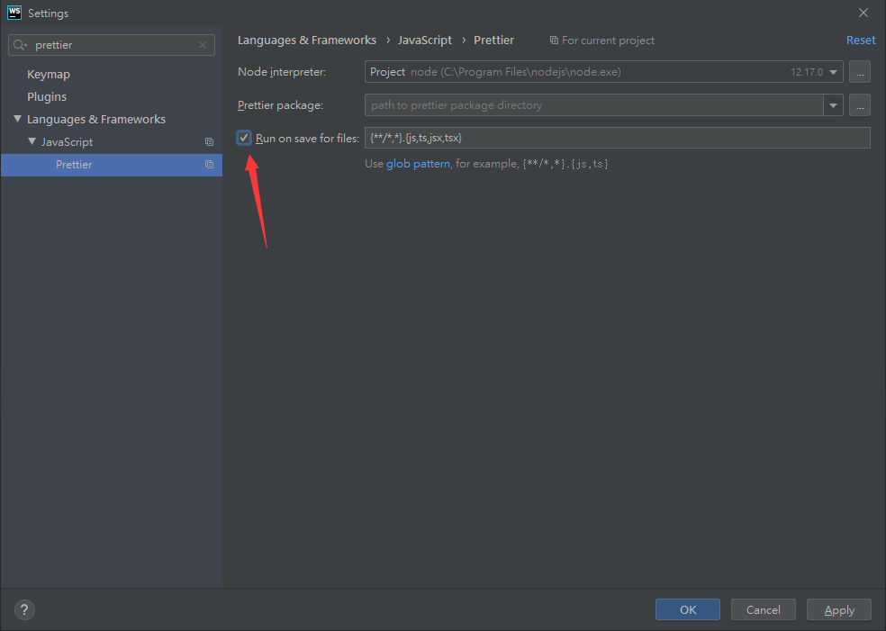This screenshot has width=886, height=631.
Task: Open the Prettier package dropdown arrow
Action: (833, 105)
